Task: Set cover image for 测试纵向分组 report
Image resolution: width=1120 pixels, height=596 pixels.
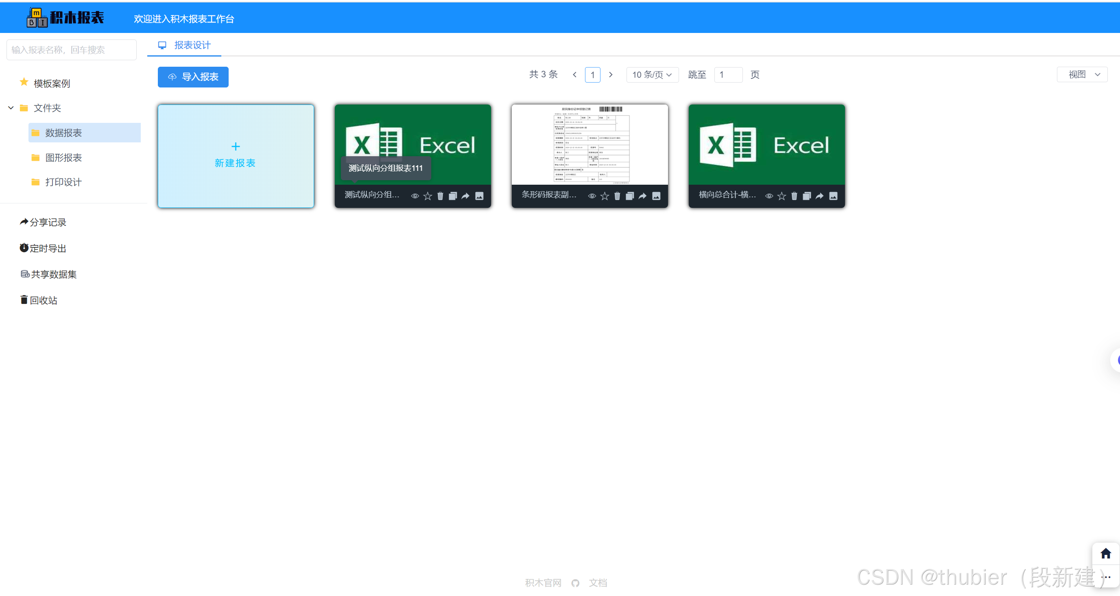Action: point(479,196)
